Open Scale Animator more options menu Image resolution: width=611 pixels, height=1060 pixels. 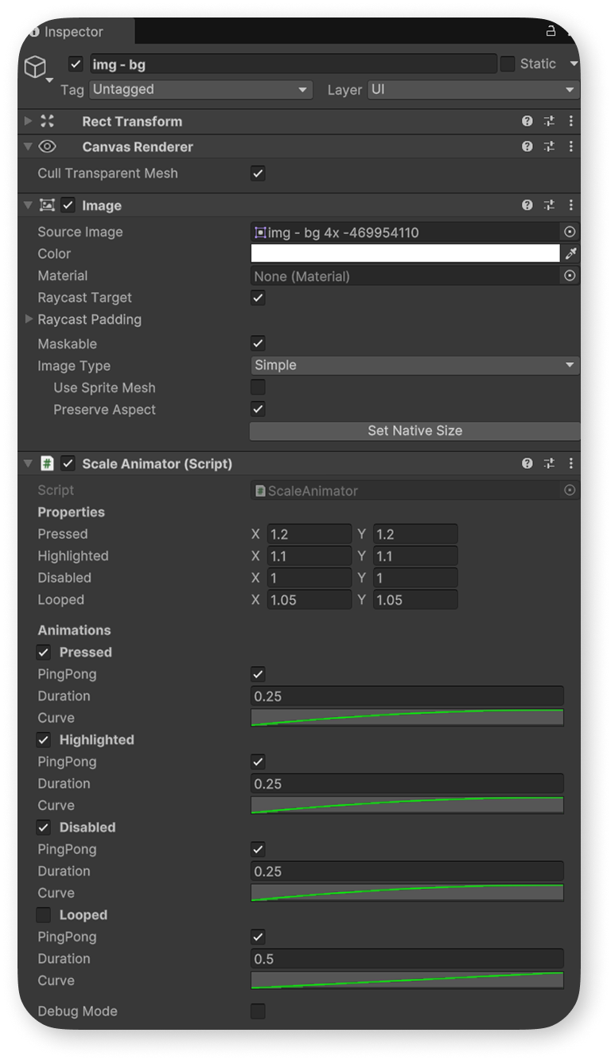570,463
